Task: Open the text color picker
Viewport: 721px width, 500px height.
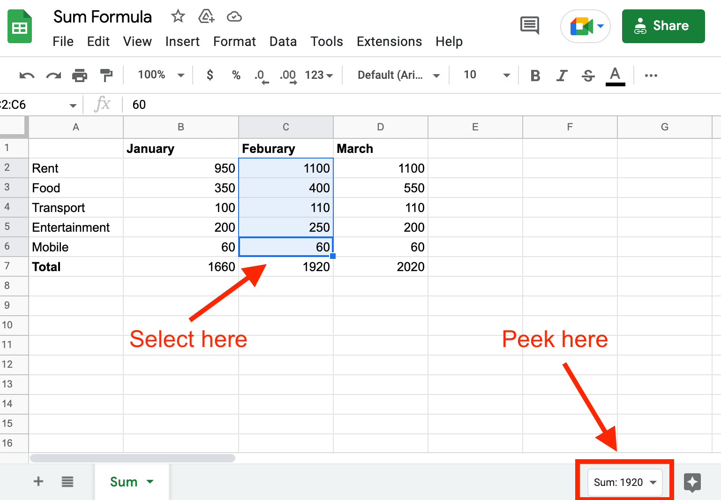Action: click(x=615, y=76)
